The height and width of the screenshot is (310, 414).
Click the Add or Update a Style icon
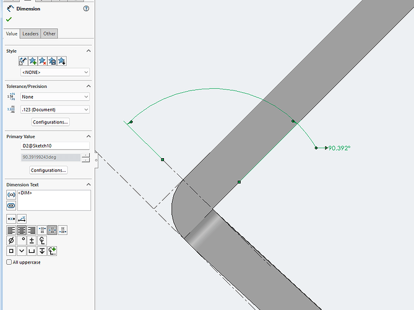33,61
